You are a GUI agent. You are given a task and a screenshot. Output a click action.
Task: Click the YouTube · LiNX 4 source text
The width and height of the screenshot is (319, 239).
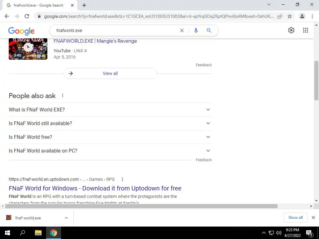tap(70, 51)
